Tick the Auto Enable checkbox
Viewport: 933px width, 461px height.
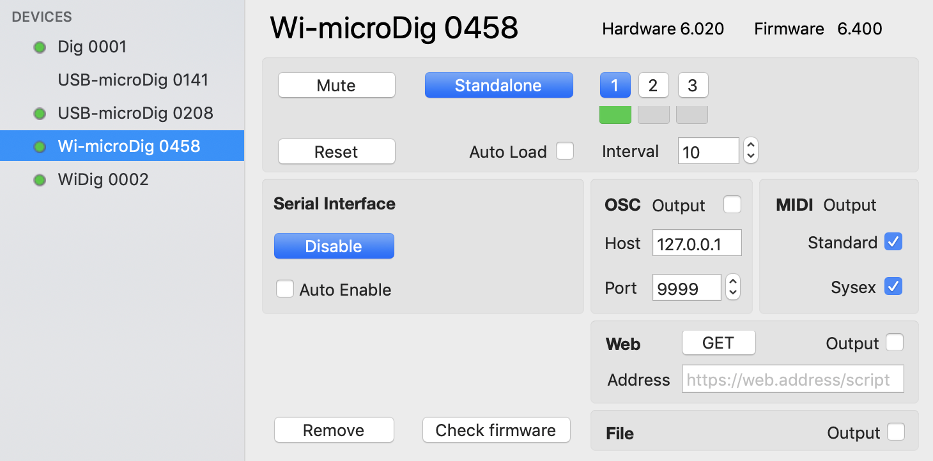(284, 289)
